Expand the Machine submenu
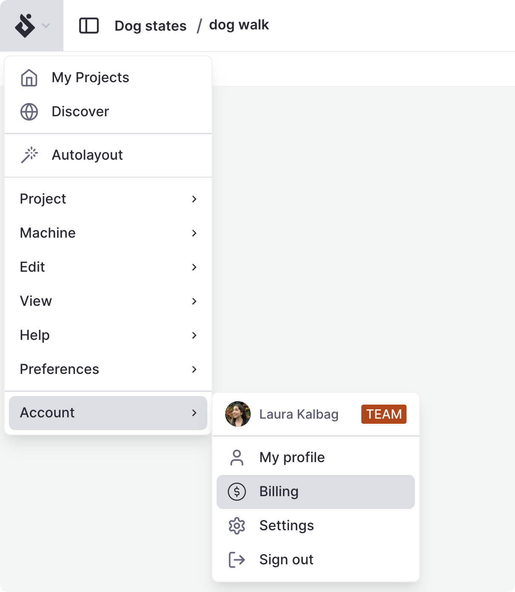515x592 pixels. coord(194,233)
